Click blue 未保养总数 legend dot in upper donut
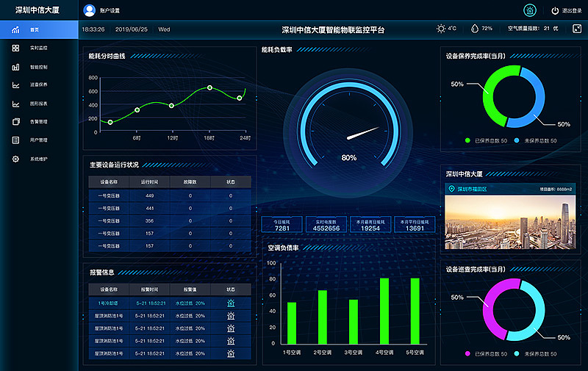588x371 pixels. (x=517, y=140)
